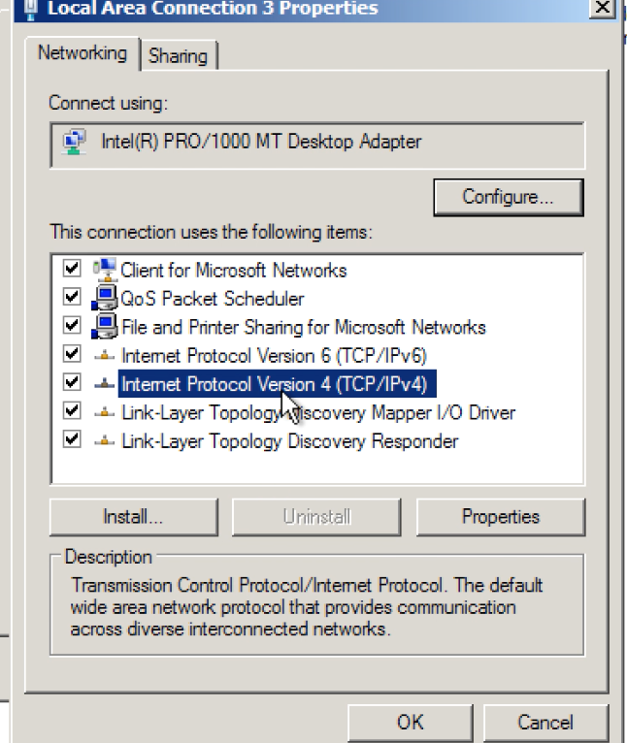The height and width of the screenshot is (743, 627).
Task: Switch to the Sharing tab
Action: point(178,55)
